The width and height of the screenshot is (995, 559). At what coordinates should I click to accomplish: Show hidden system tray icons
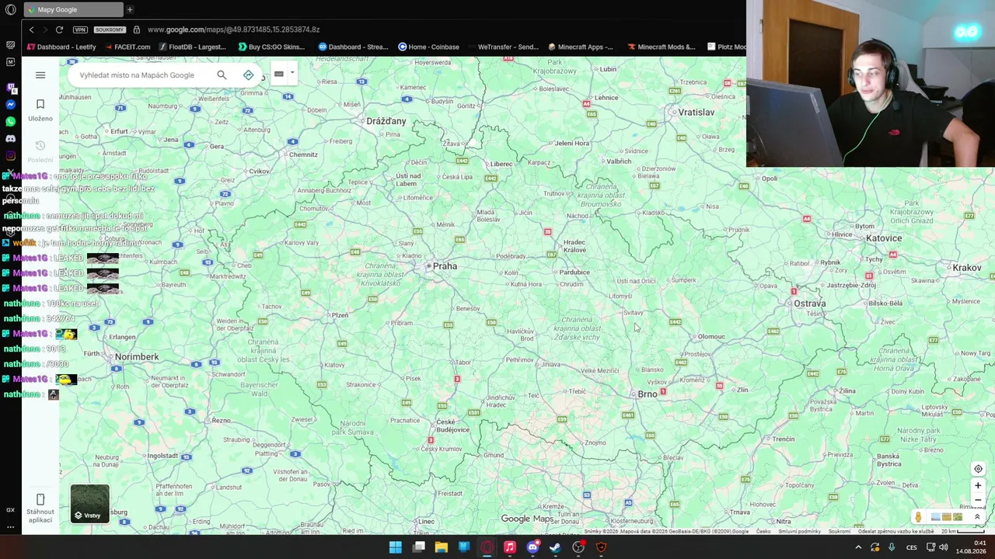(x=858, y=547)
